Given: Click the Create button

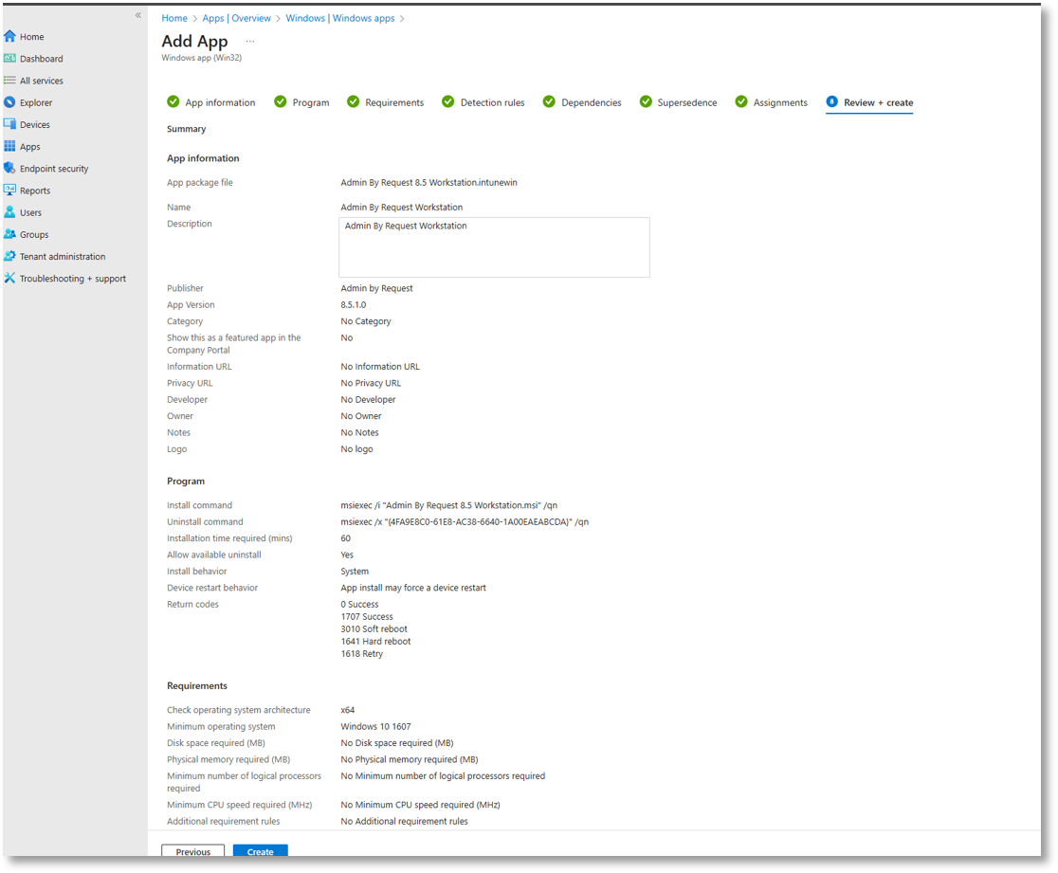Looking at the screenshot, I should (261, 851).
